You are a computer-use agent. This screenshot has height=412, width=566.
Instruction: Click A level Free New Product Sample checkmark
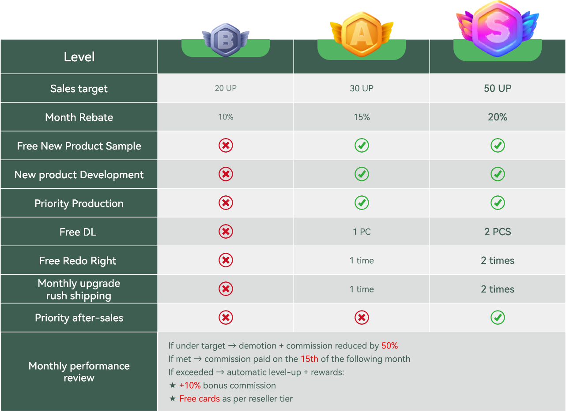362,146
